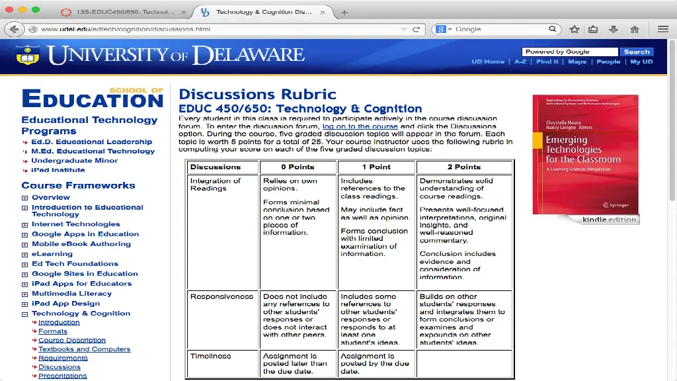Image resolution: width=677 pixels, height=381 pixels.
Task: Open the hamburger menu icon
Action: pos(662,29)
